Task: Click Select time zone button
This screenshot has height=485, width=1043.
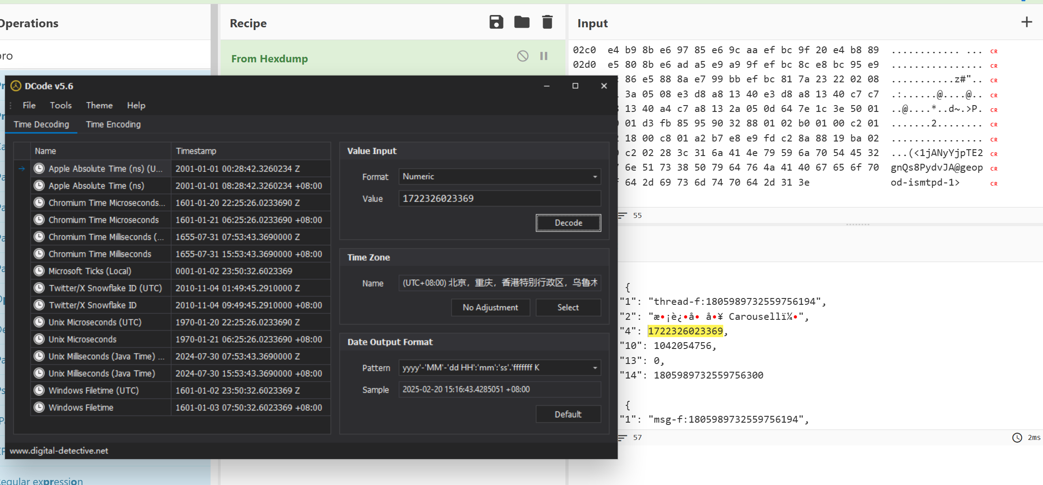Action: pyautogui.click(x=568, y=308)
